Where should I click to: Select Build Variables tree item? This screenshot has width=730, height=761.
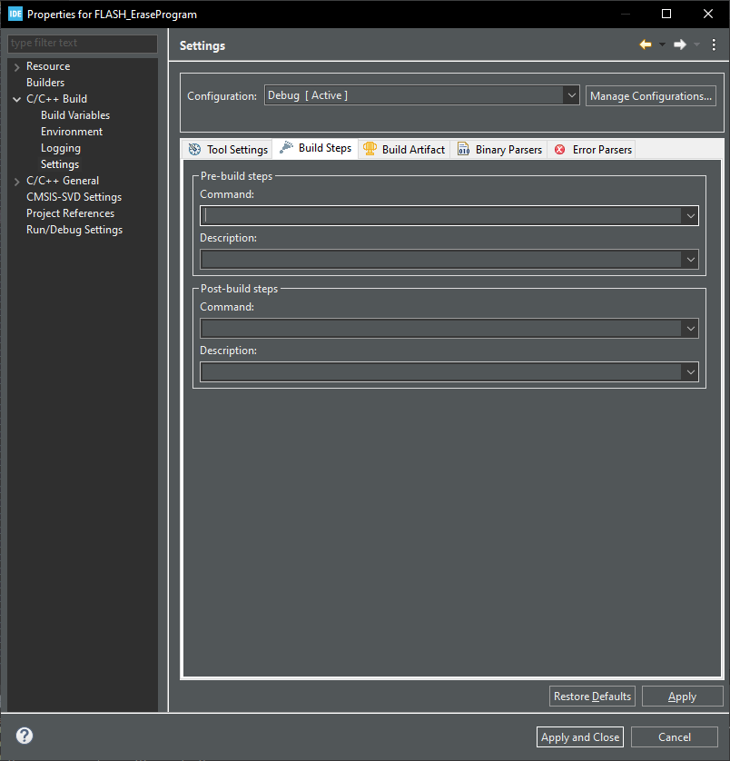tap(75, 115)
